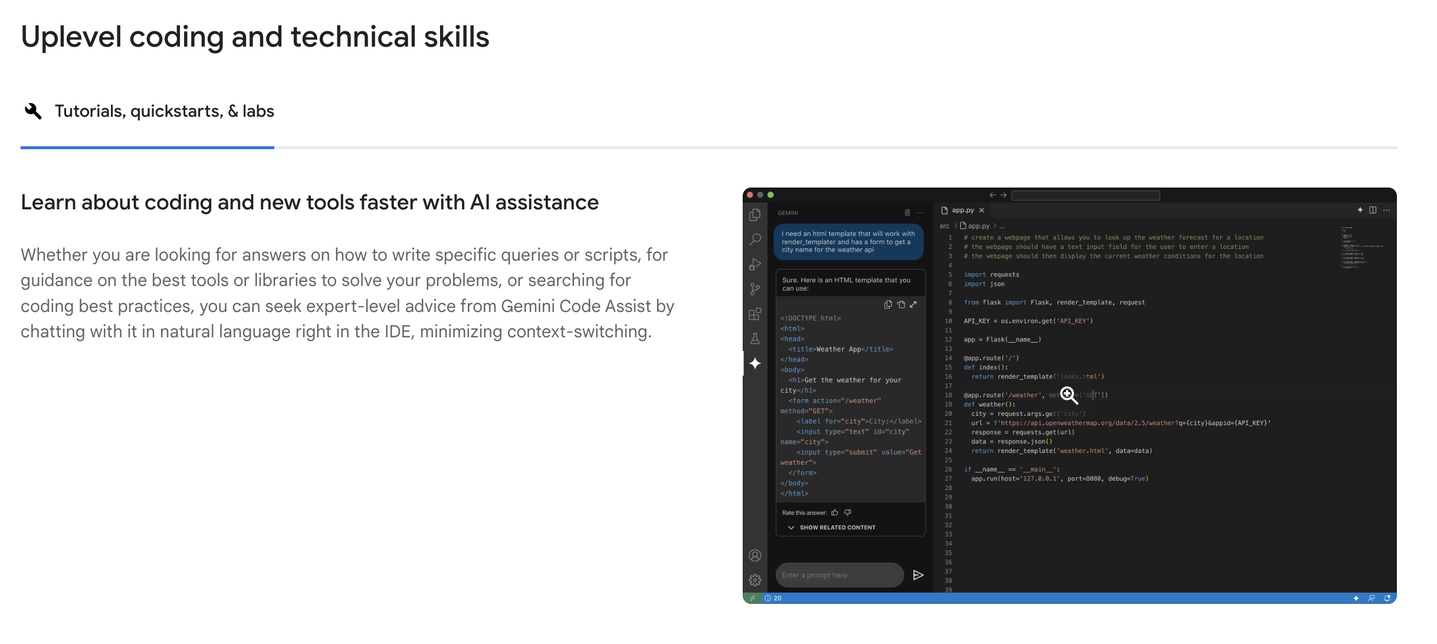Clear chat with the trash icon
This screenshot has width=1437, height=644.
click(907, 212)
